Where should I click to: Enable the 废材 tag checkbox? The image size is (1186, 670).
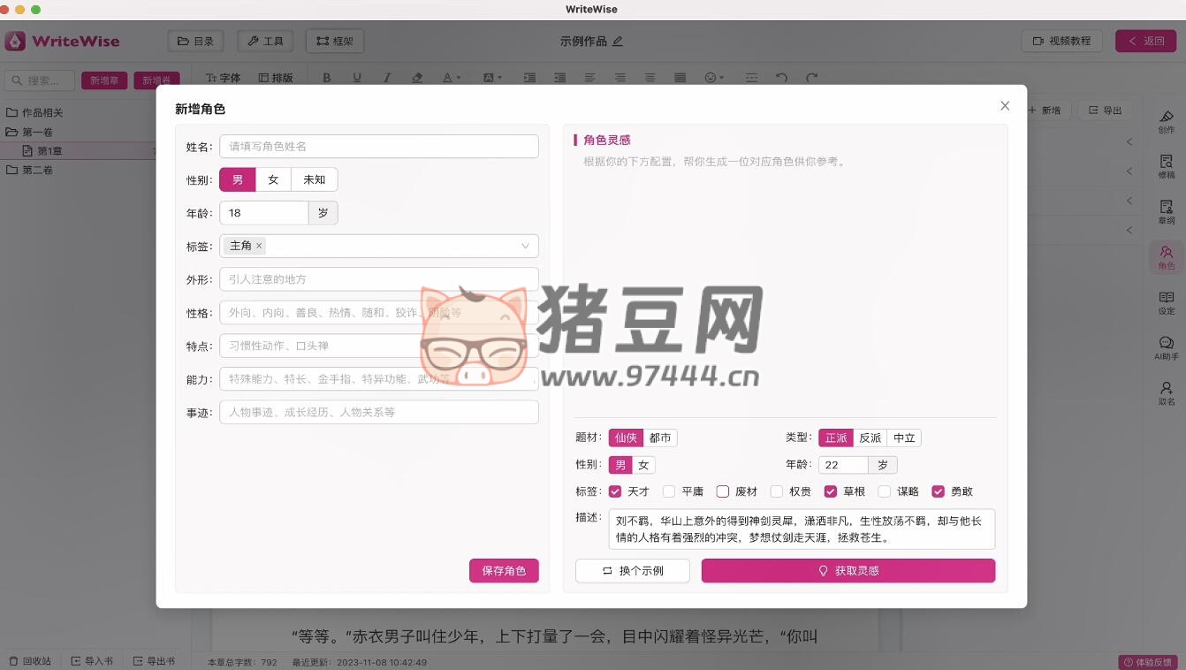pyautogui.click(x=722, y=491)
